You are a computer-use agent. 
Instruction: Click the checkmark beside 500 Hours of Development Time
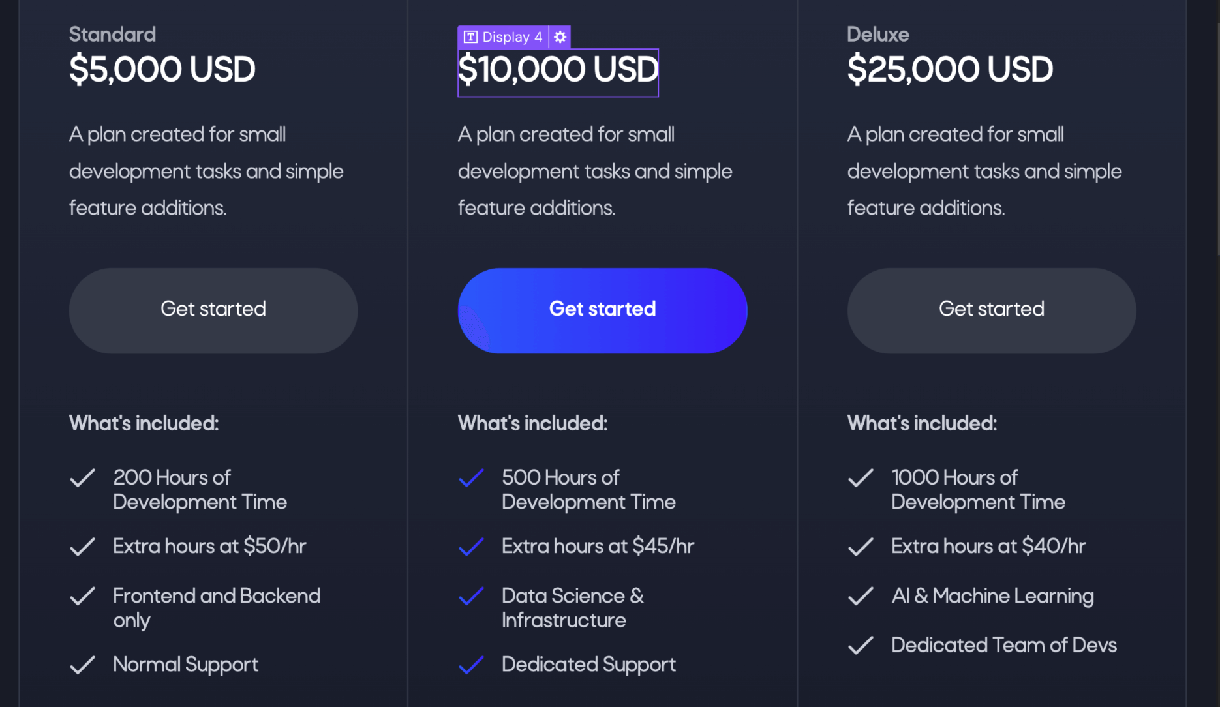(471, 478)
